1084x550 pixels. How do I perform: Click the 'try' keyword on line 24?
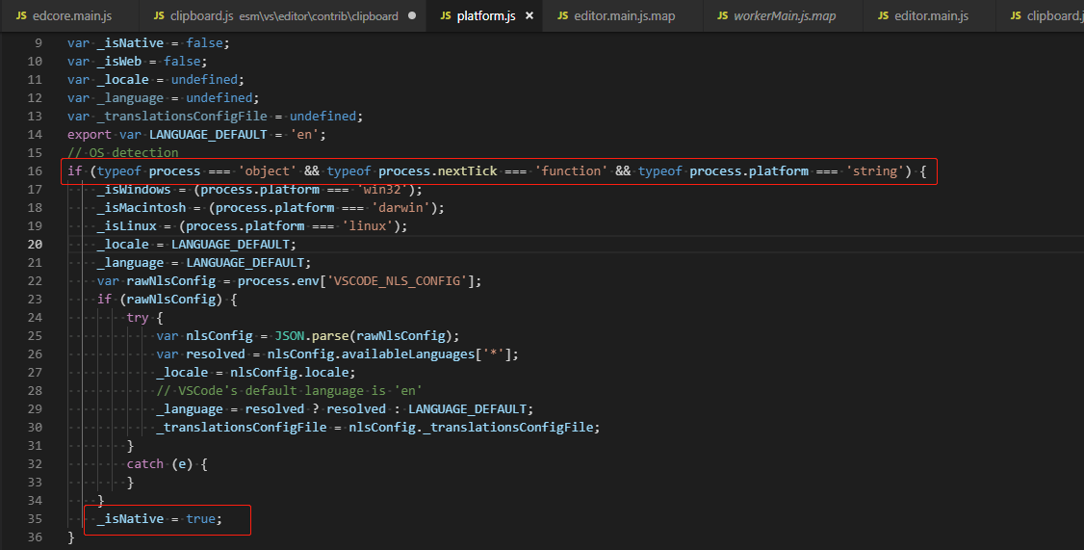[138, 318]
